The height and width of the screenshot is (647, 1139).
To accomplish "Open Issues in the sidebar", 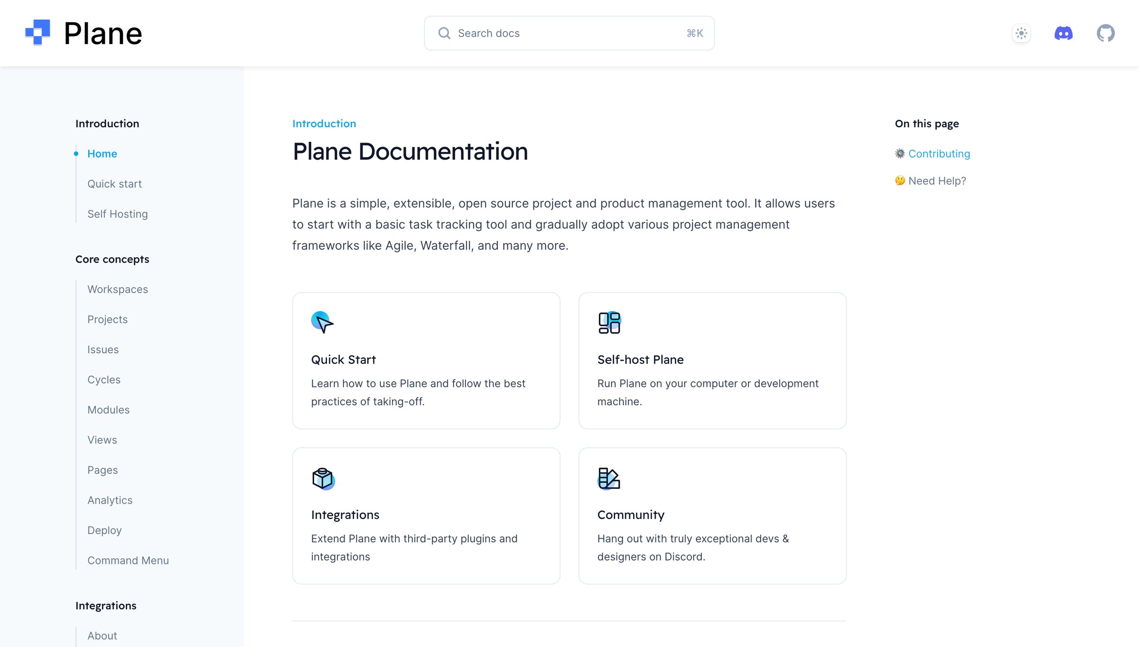I will 103,350.
